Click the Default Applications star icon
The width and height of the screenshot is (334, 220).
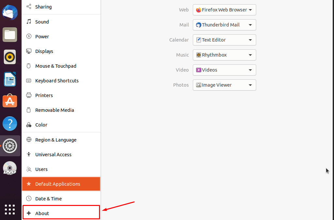coord(29,184)
